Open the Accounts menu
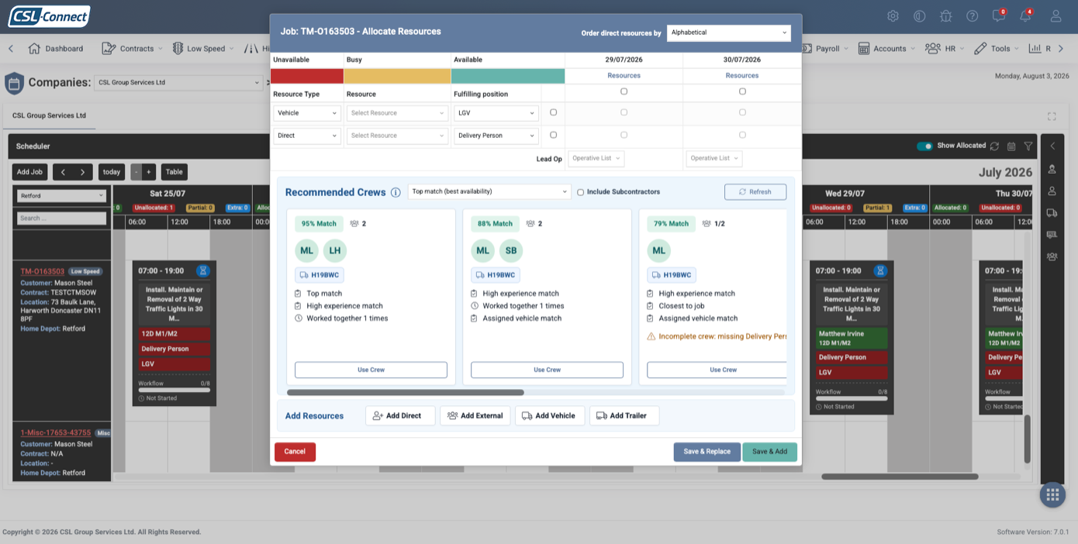1078x544 pixels. tap(887, 48)
